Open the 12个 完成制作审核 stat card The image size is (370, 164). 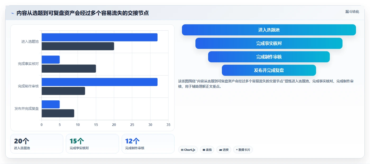click(148, 144)
